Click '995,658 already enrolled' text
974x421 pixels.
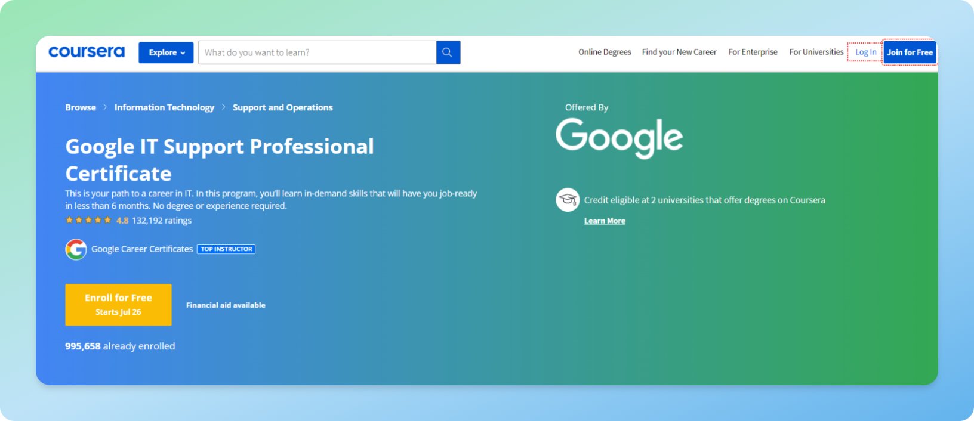tap(120, 346)
